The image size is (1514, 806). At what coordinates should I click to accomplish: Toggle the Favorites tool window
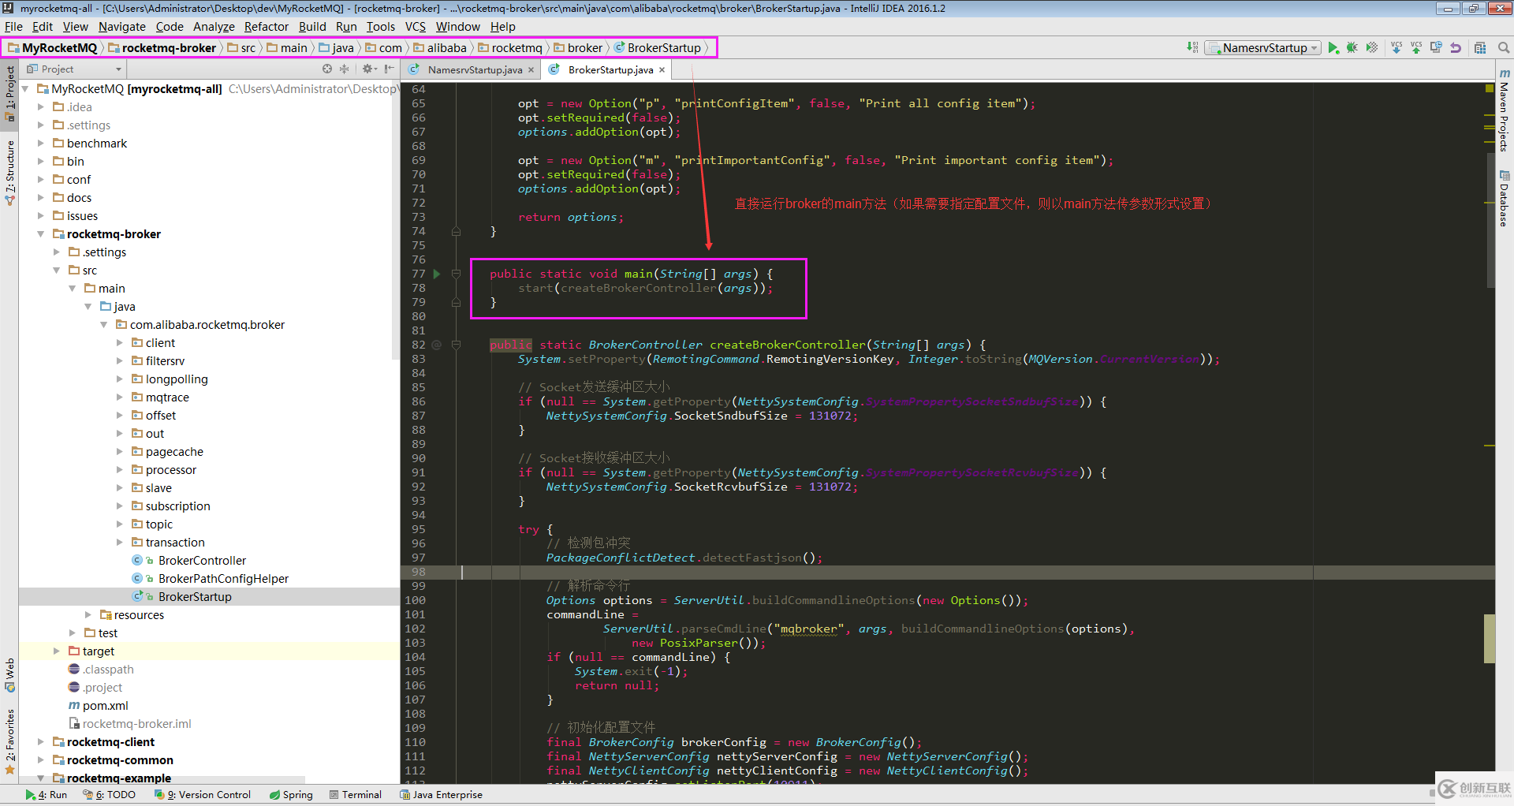click(9, 740)
